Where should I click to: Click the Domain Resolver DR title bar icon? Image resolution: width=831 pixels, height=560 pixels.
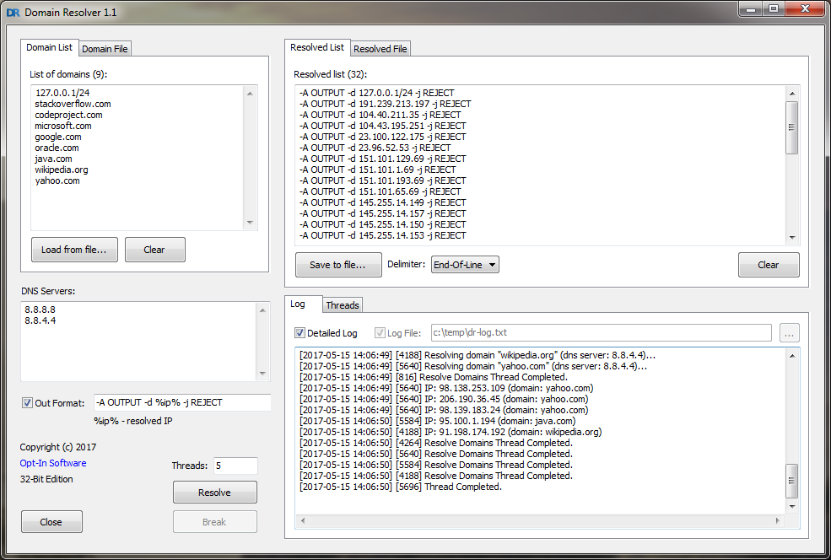tap(13, 13)
